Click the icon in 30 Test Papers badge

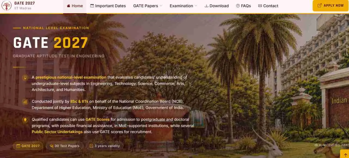pos(51,146)
